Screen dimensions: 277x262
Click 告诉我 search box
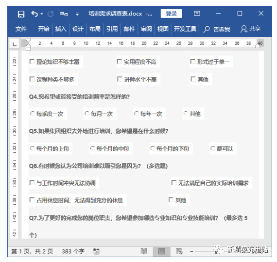[217, 29]
